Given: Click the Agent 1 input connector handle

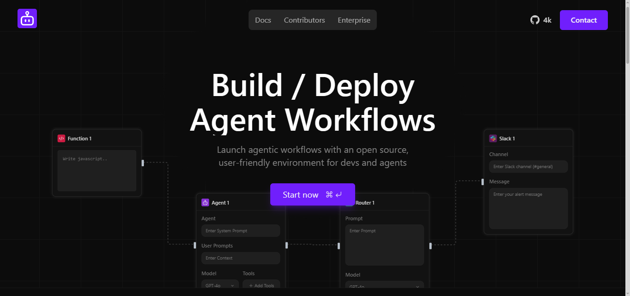Looking at the screenshot, I should 195,245.
